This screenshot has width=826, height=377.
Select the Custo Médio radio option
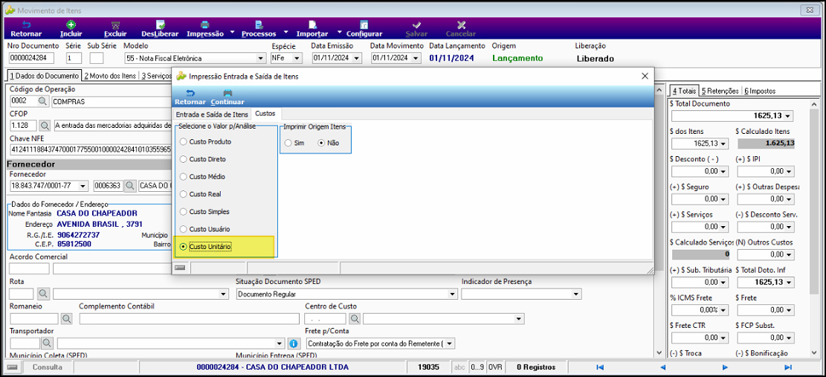184,176
